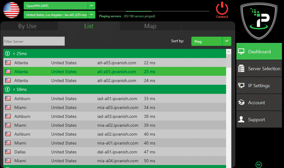Switch to the By Use tab
284x168 pixels.
click(28, 26)
